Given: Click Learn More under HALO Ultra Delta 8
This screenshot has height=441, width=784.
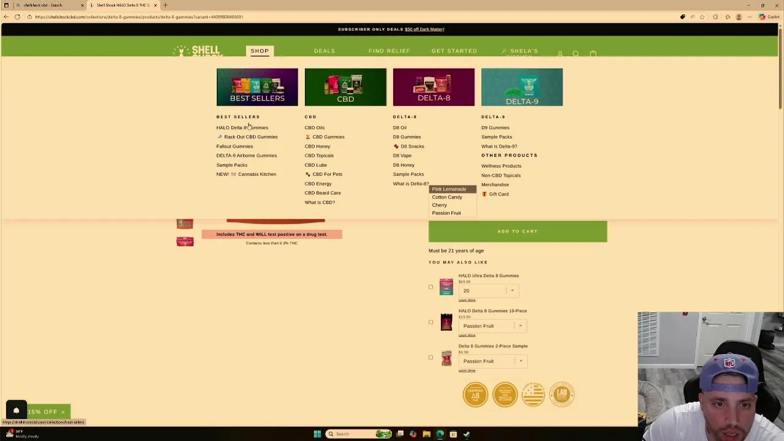Looking at the screenshot, I should [467, 300].
